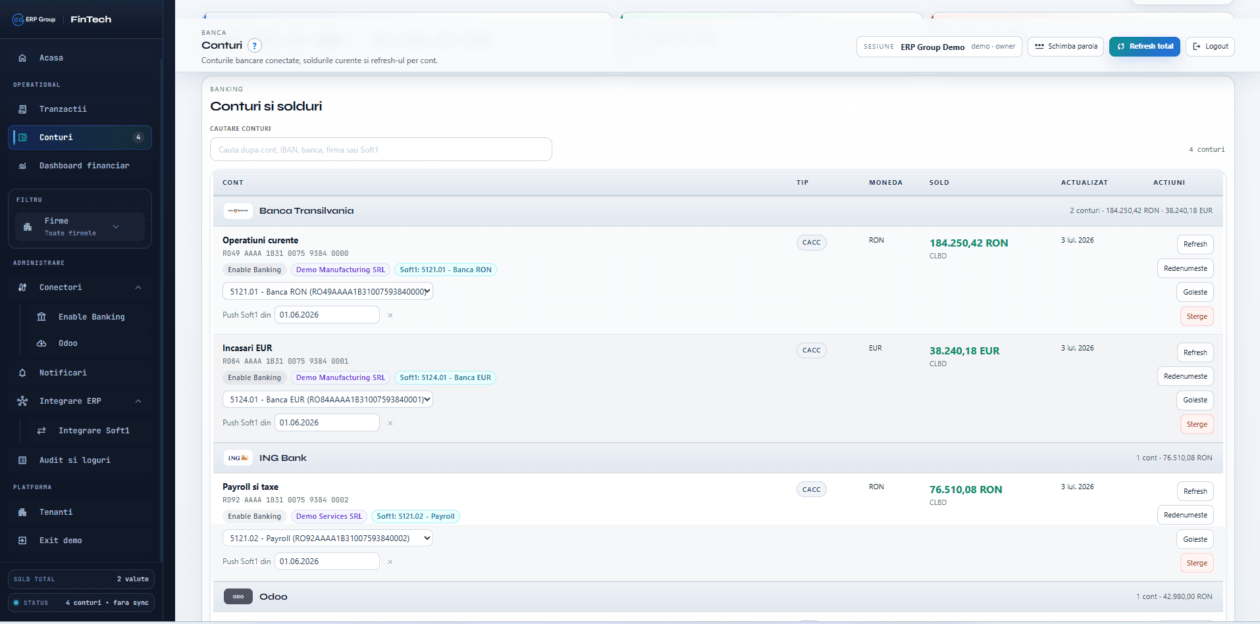Click the 184.250,42 RON balance
This screenshot has height=624, width=1260.
(968, 243)
